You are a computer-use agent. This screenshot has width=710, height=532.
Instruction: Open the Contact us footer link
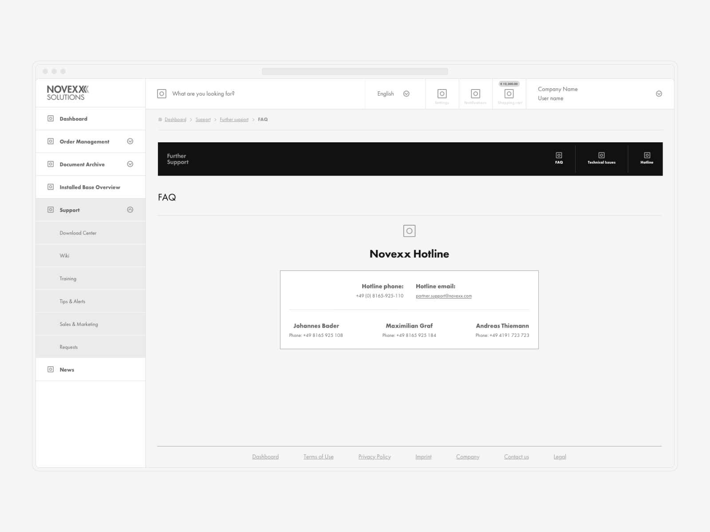(517, 457)
